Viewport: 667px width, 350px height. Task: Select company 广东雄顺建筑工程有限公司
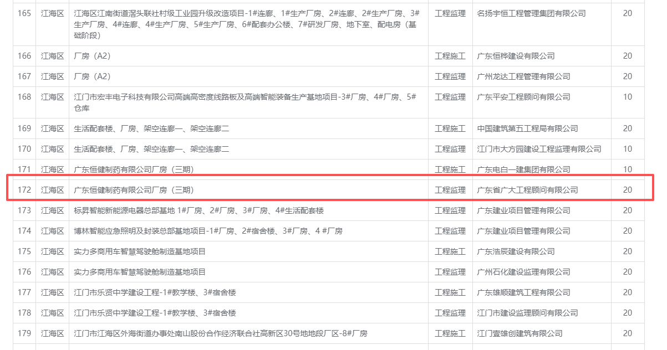tap(523, 292)
